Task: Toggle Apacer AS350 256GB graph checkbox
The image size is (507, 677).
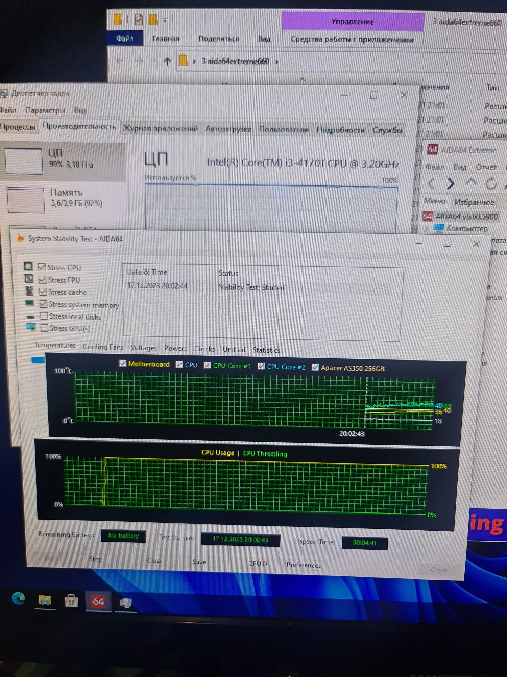Action: 315,368
